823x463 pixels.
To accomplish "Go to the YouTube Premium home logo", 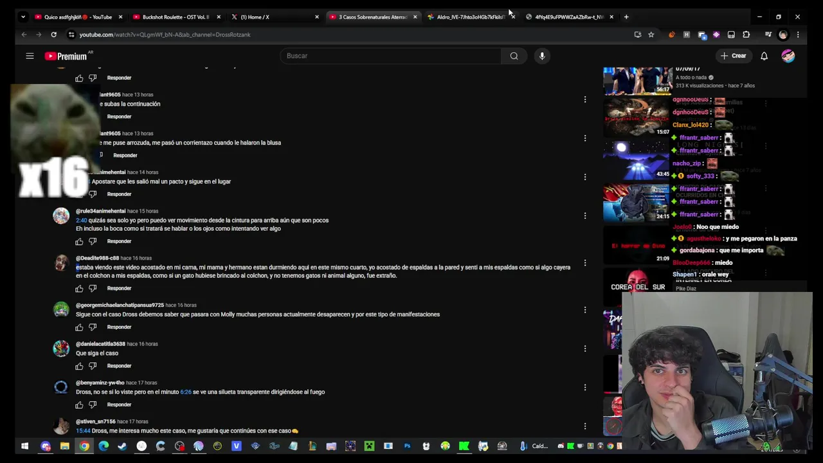I will [66, 56].
